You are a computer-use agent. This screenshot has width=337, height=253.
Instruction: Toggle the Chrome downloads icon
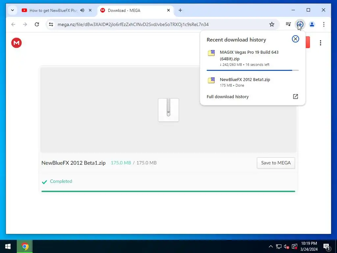(300, 24)
